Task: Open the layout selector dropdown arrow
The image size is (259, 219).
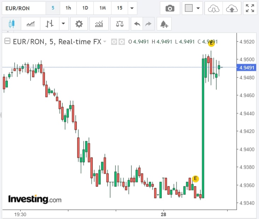Action: (198, 8)
